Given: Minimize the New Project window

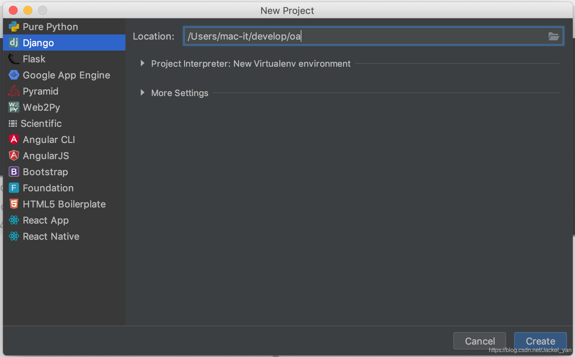Looking at the screenshot, I should [28, 10].
